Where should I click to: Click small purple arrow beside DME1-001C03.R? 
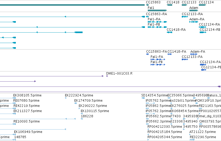107,76
